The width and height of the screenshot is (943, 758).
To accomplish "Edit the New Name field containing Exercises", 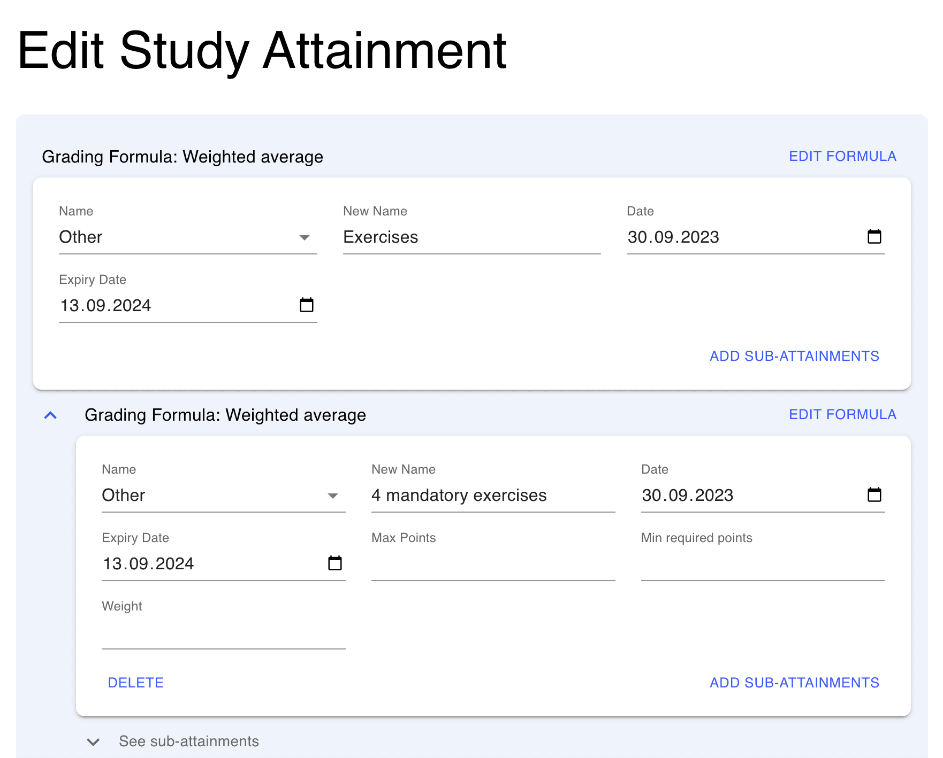I will (x=471, y=237).
